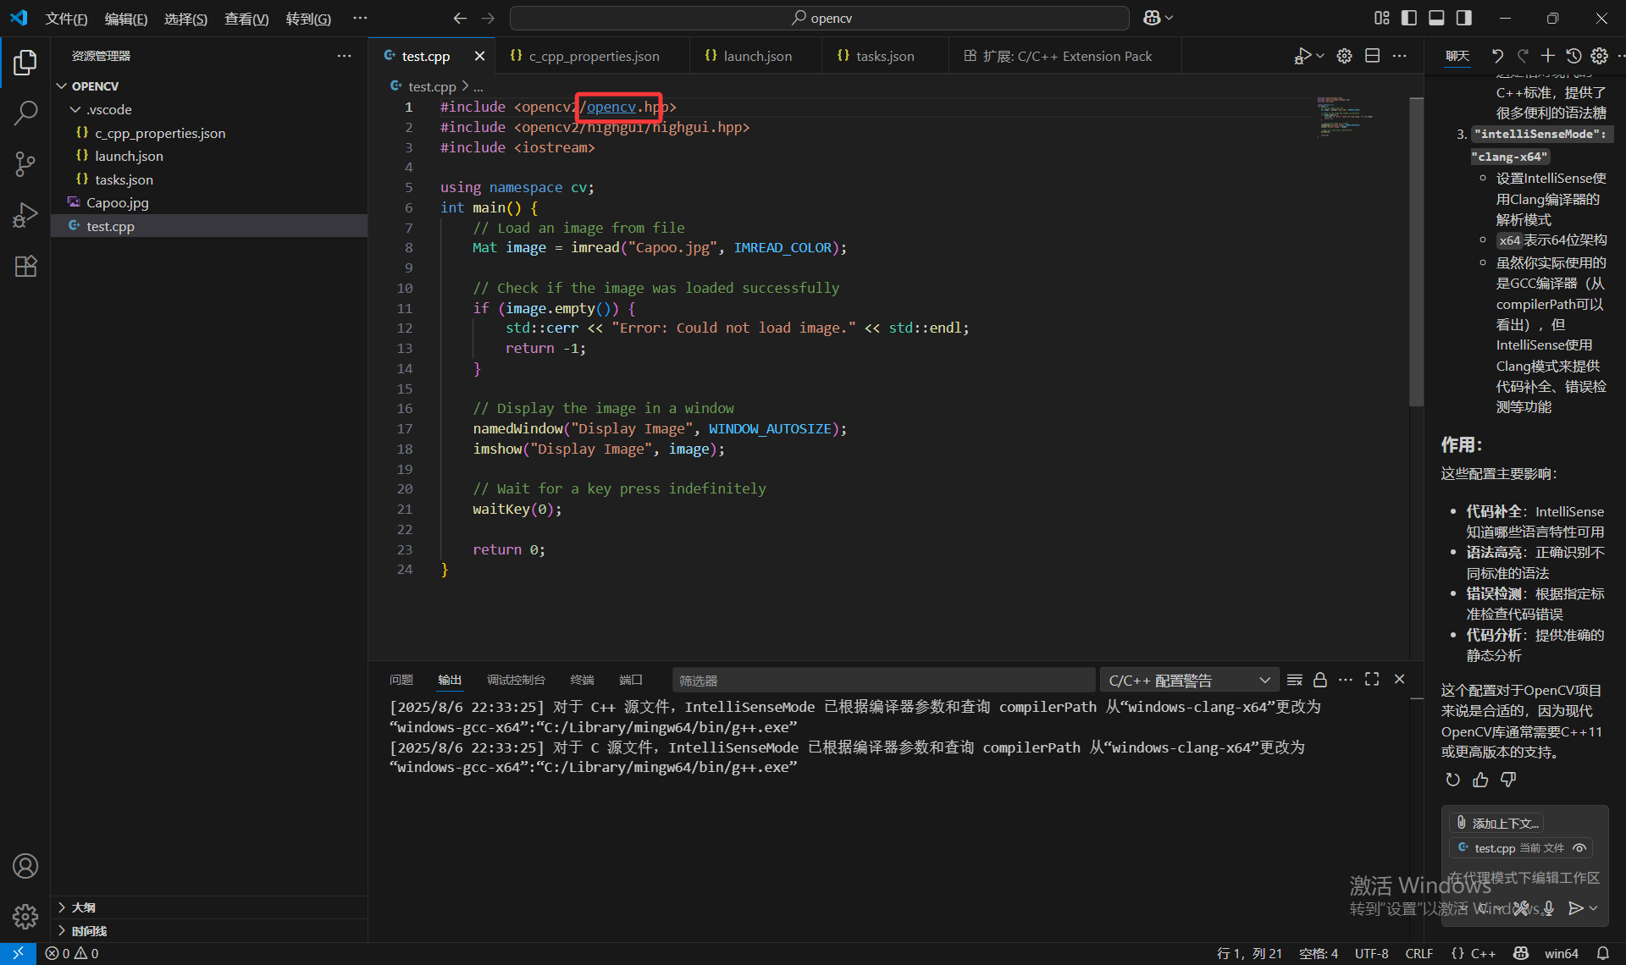The width and height of the screenshot is (1626, 965).
Task: Start a new chat session with plus icon
Action: coord(1548,55)
